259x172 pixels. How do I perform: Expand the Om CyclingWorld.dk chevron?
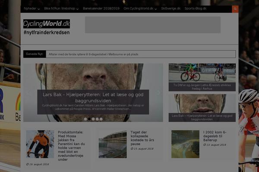tap(156, 9)
